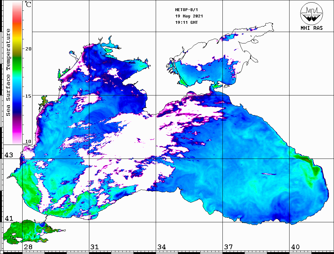Screen dimensions: 334x254
Task: Click the longitude label 40
Action: click(295, 247)
